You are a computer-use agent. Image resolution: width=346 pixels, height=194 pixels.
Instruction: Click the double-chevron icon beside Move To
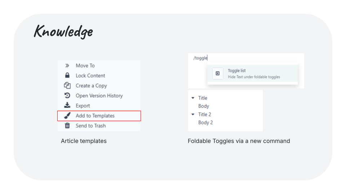[x=67, y=66]
